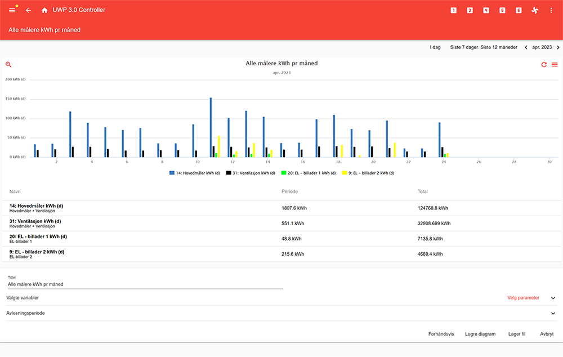Viewport: 563px width, 357px height.
Task: Open the three-dot overflow menu
Action: point(551,10)
